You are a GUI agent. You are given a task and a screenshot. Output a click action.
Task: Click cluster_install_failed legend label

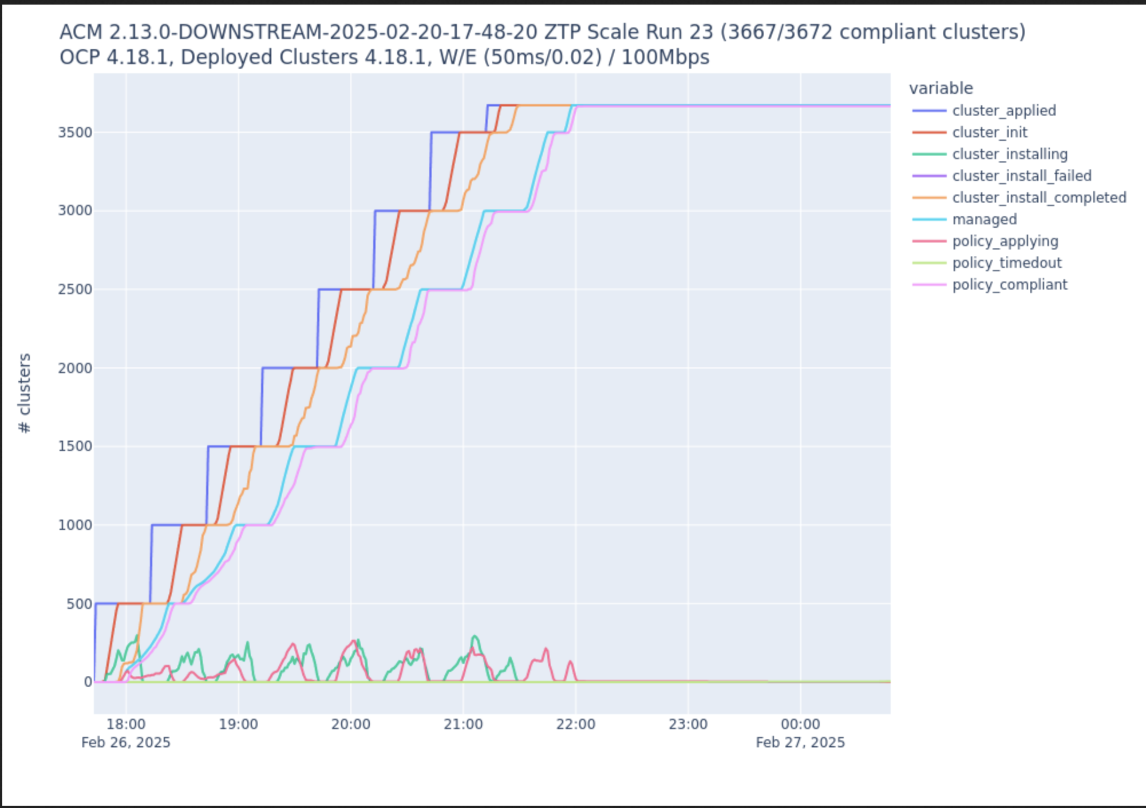(1021, 176)
